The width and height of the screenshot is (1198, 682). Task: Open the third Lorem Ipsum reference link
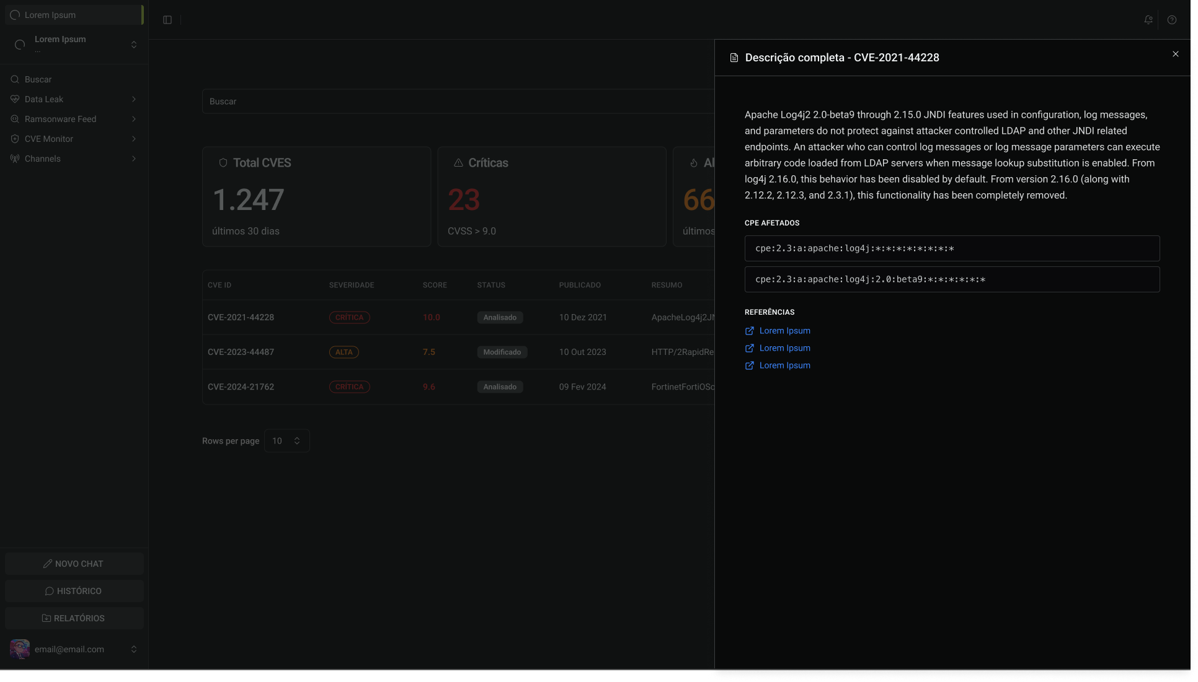(785, 365)
